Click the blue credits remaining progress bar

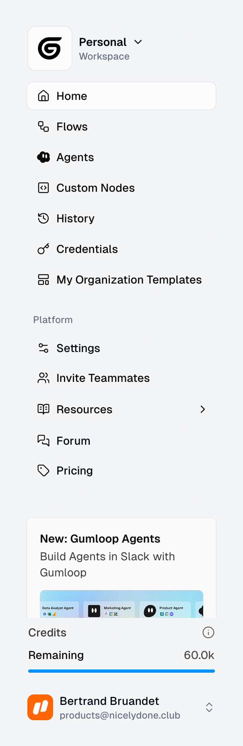[121, 671]
